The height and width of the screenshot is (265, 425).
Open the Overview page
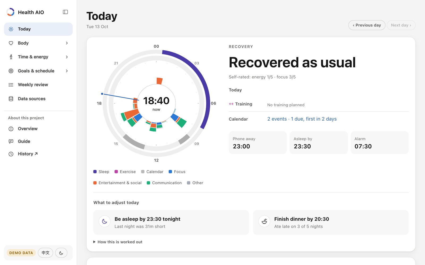click(38, 129)
